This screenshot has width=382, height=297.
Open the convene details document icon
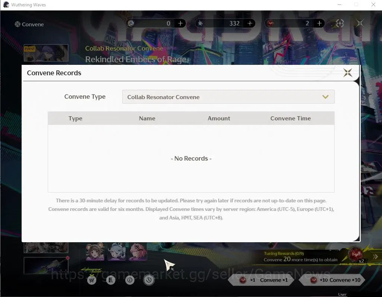tap(111, 280)
